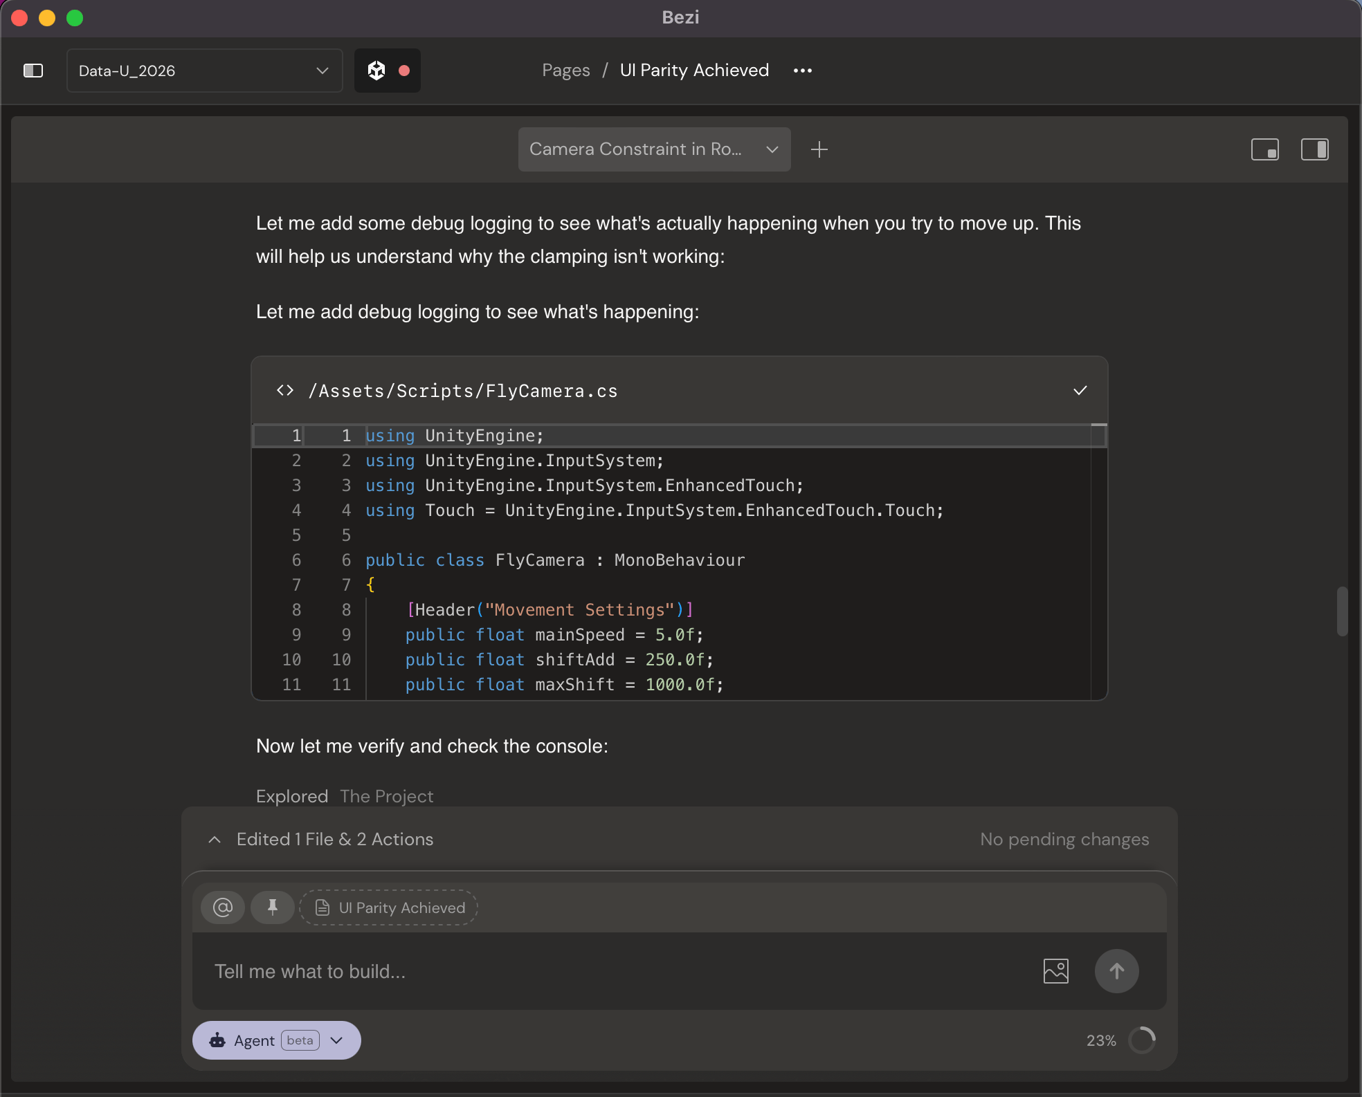Open the Agent beta mode dropdown

[x=277, y=1040]
